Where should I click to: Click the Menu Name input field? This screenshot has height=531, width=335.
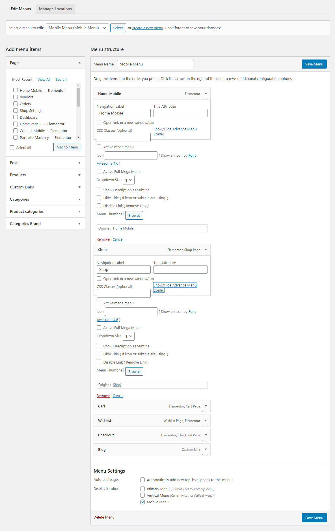click(155, 64)
